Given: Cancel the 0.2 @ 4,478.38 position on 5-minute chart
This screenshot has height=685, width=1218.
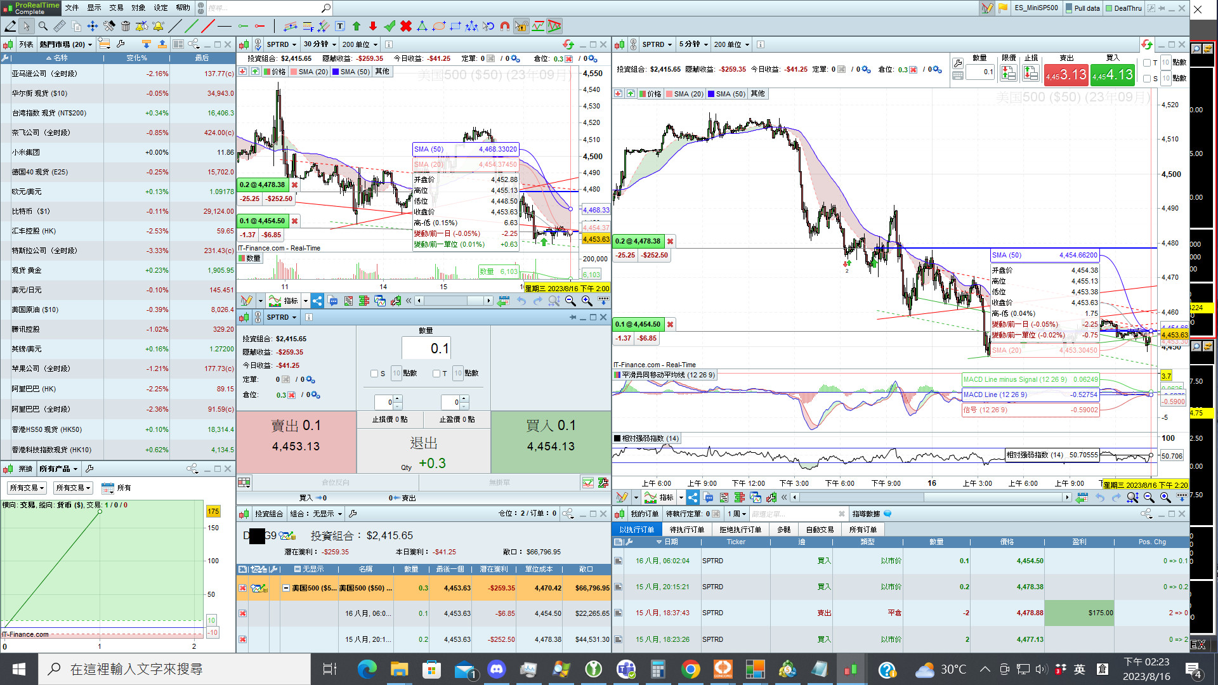Looking at the screenshot, I should (x=670, y=242).
